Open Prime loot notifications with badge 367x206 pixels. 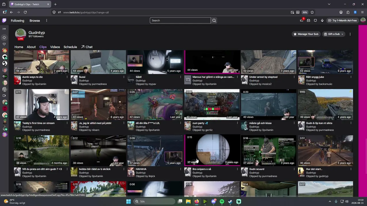pos(302,20)
